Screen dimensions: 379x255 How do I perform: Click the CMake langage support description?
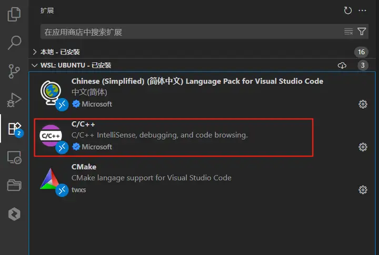tap(151, 178)
